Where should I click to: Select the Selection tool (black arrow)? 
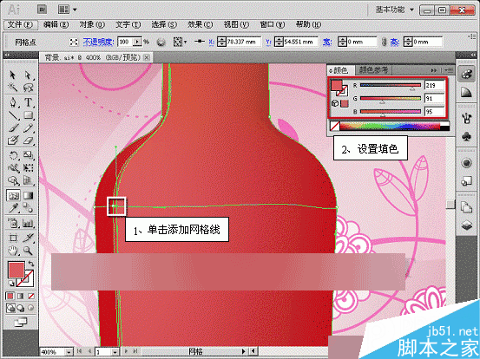[x=12, y=75]
